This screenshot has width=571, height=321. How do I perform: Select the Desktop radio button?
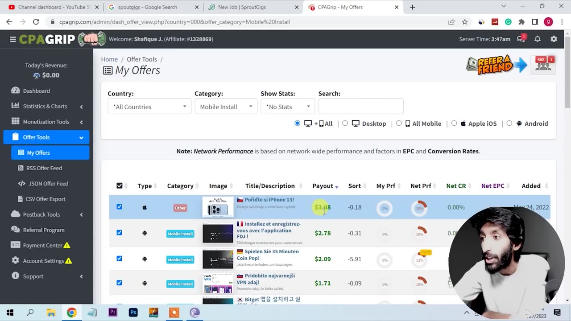(x=345, y=123)
